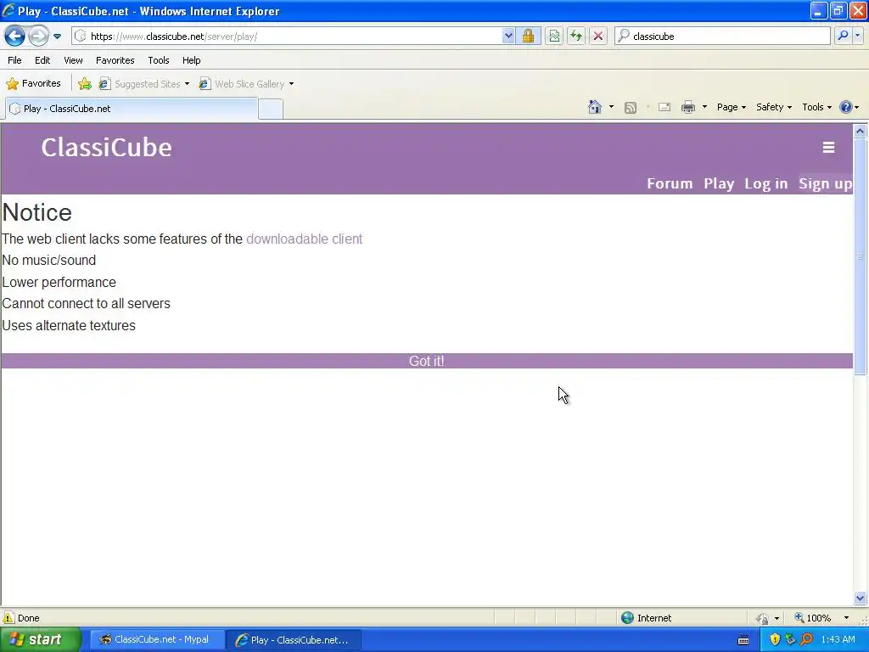Open the recent pages dropdown arrow
This screenshot has width=869, height=652.
tap(57, 37)
